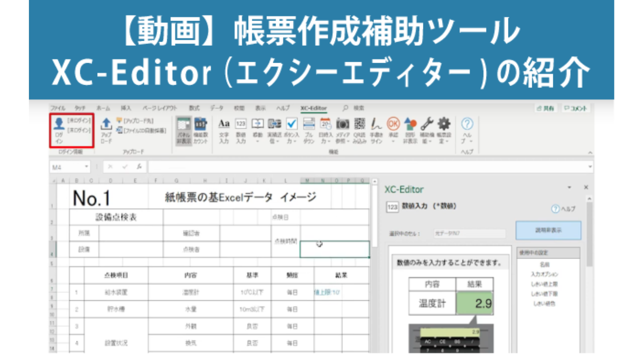Click the メディア参照 camera icon
This screenshot has height=362, width=643.
tap(343, 123)
